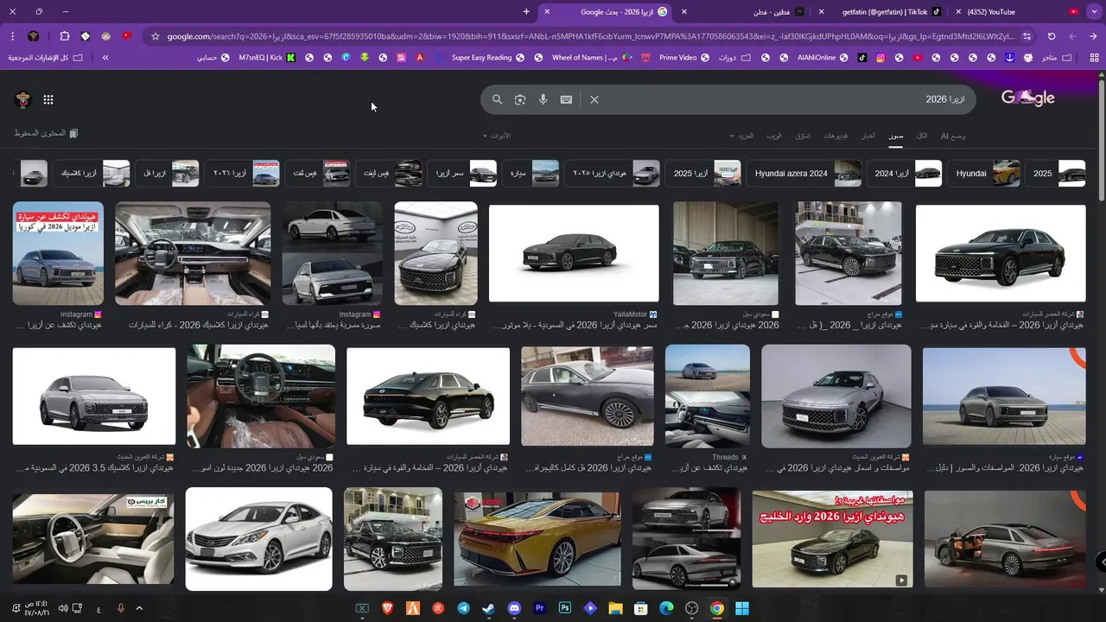The image size is (1106, 622).
Task: Switch to the فطين tab
Action: (745, 11)
